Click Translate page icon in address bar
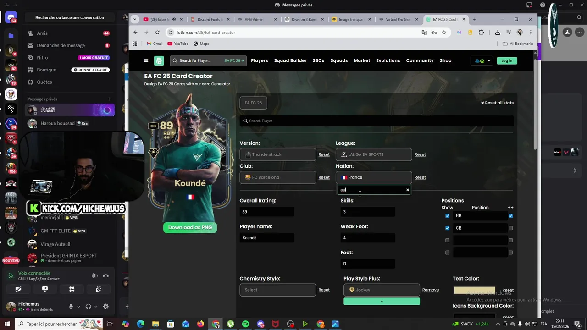The height and width of the screenshot is (330, 587). click(x=424, y=33)
